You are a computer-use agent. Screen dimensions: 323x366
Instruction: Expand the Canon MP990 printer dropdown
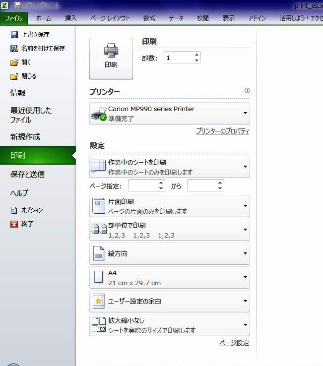pos(245,113)
